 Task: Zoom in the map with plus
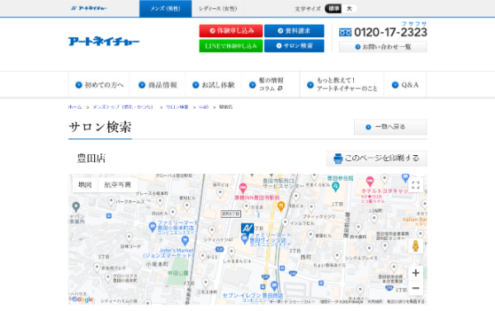pos(416,273)
